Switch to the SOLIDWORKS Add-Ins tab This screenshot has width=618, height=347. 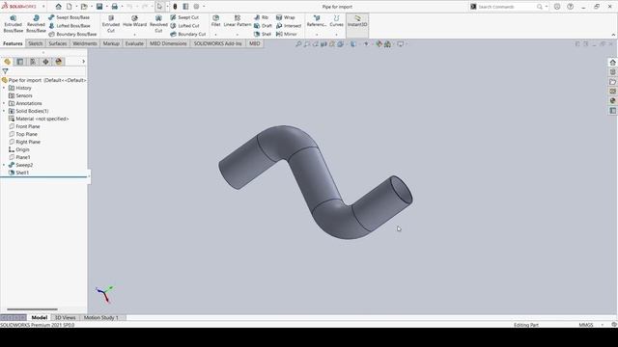tap(217, 43)
